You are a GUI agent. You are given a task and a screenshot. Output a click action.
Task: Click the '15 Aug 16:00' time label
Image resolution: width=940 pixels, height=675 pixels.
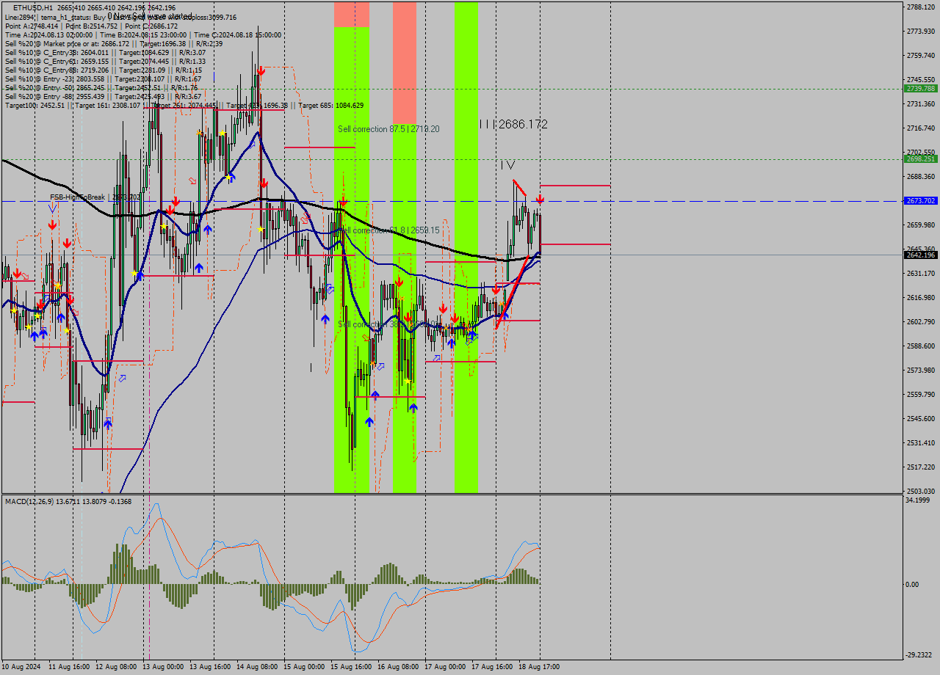351,667
